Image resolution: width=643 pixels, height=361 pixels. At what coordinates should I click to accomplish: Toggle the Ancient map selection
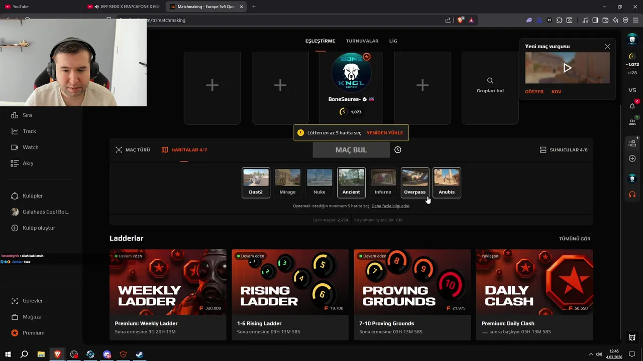pyautogui.click(x=351, y=183)
